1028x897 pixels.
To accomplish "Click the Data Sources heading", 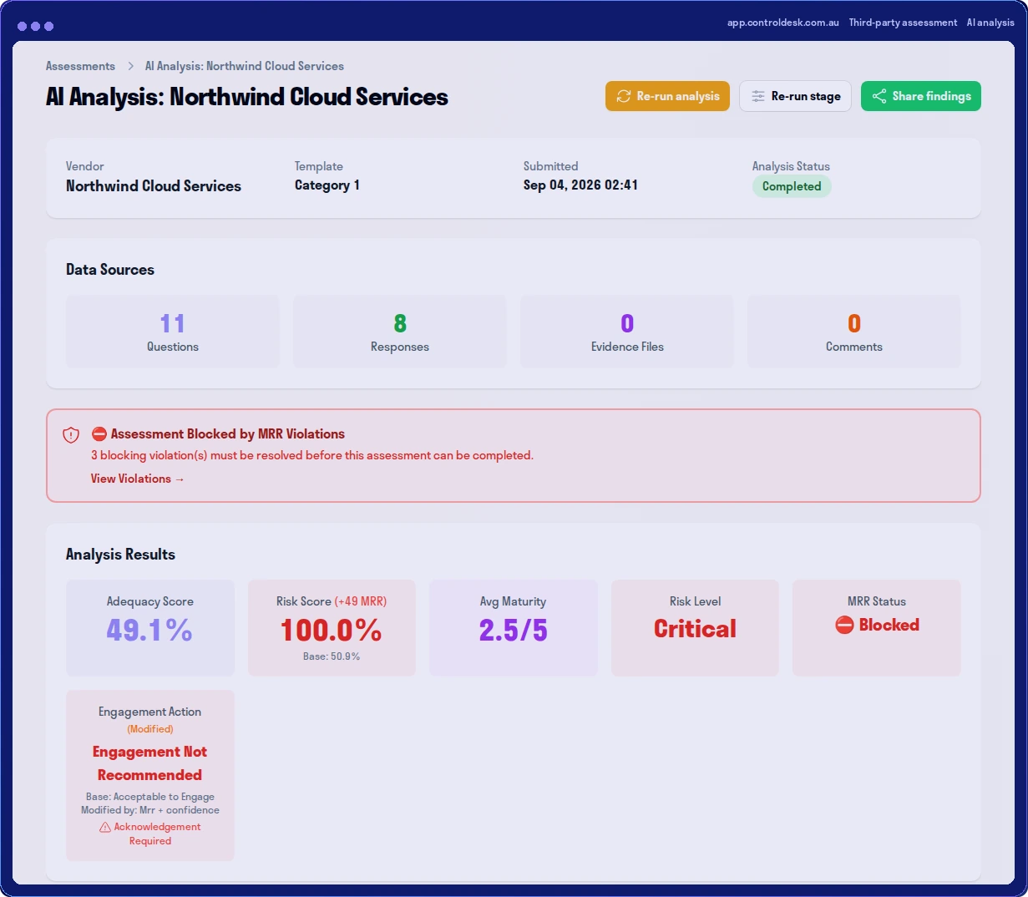I will coord(110,270).
